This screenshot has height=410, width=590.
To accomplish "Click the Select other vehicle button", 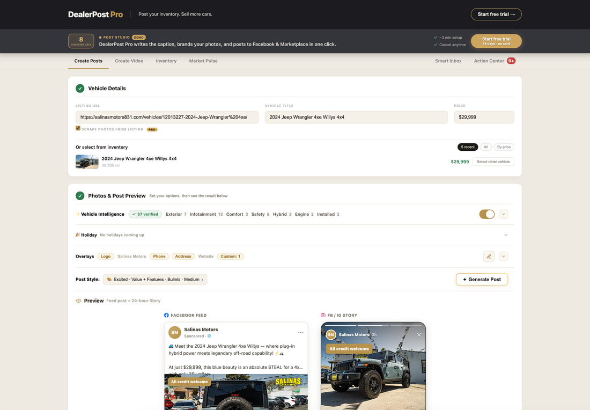I will (493, 162).
